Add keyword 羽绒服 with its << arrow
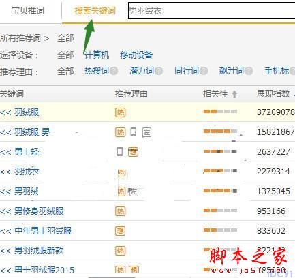 [5, 112]
